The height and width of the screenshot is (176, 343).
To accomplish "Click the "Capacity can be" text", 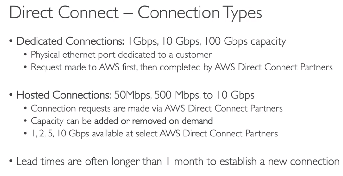I will click(x=61, y=121).
